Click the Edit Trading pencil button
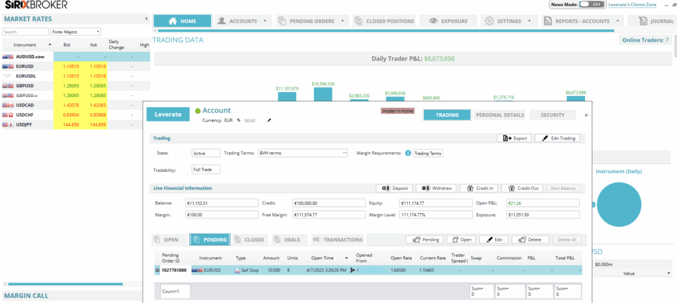The height and width of the screenshot is (303, 677). point(558,138)
